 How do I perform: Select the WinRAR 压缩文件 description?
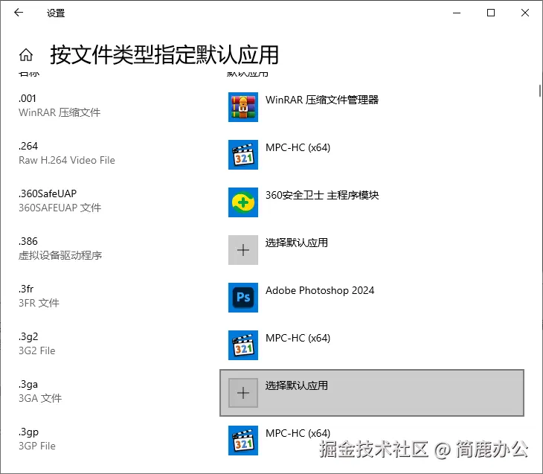pyautogui.click(x=60, y=112)
